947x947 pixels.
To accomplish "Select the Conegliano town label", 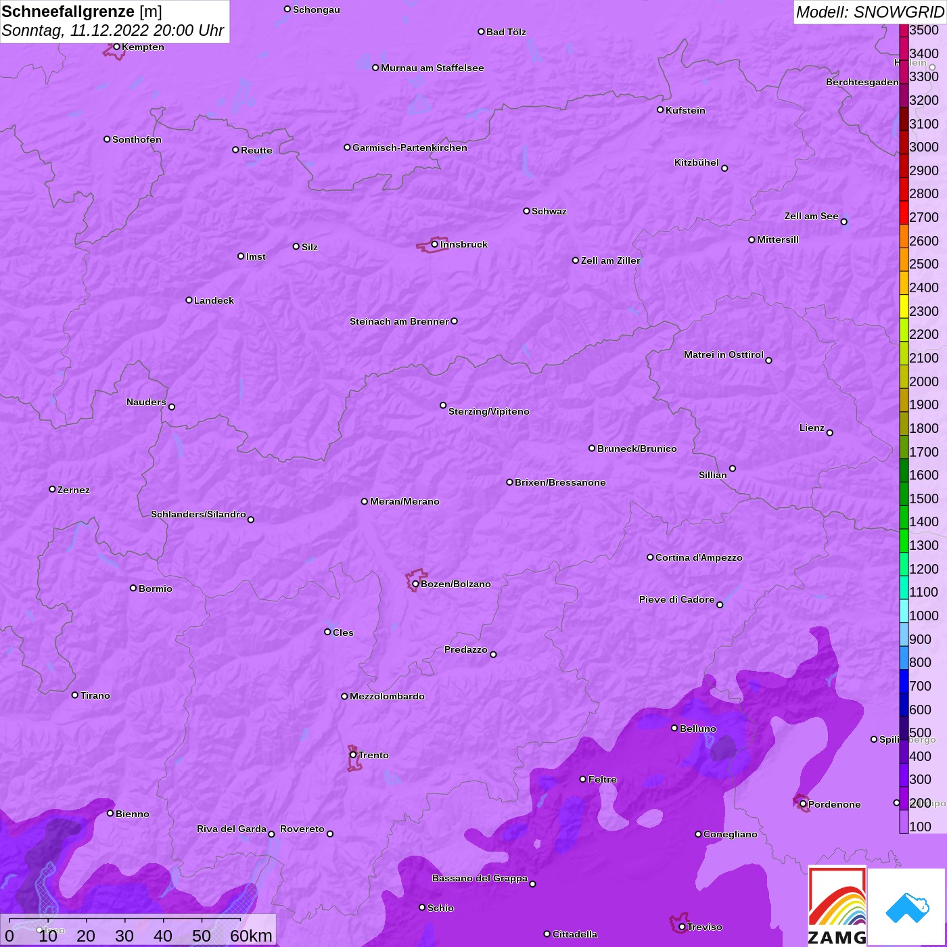I will [731, 834].
